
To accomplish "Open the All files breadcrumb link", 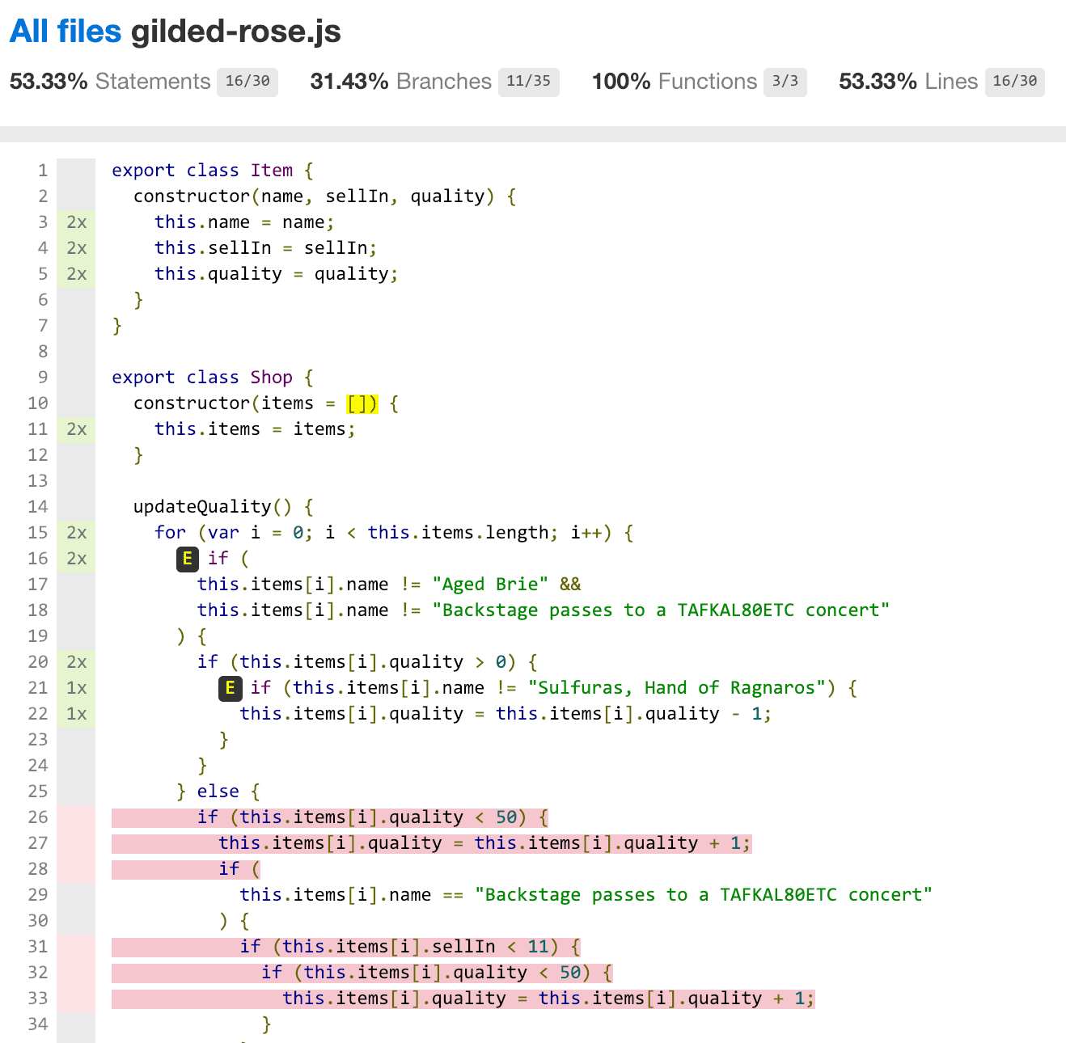I will click(x=66, y=32).
